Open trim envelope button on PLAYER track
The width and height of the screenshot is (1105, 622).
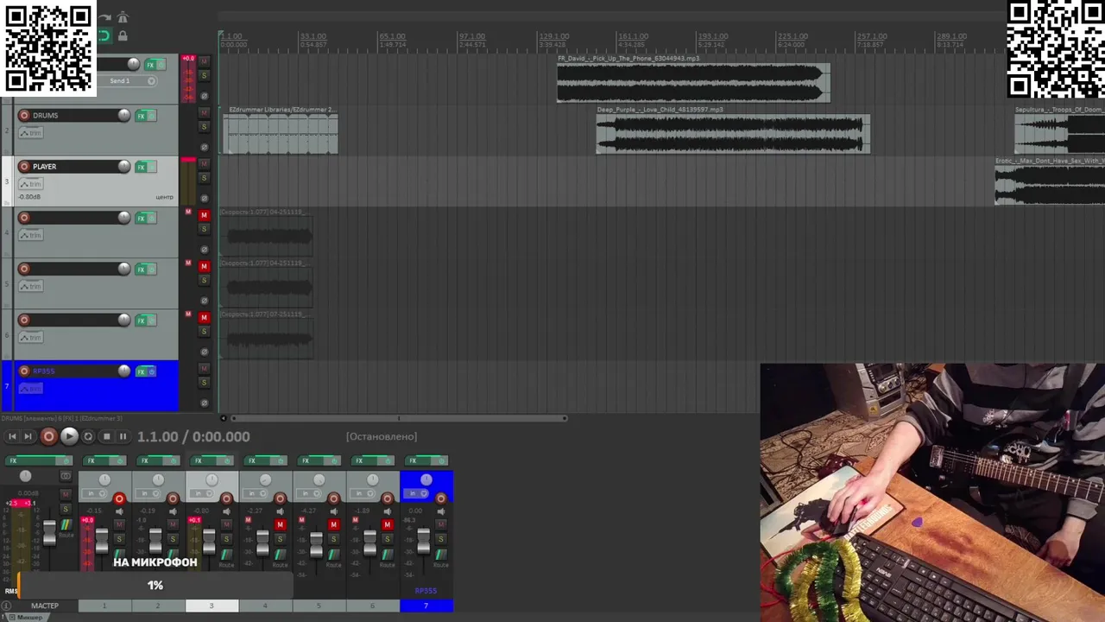[30, 184]
